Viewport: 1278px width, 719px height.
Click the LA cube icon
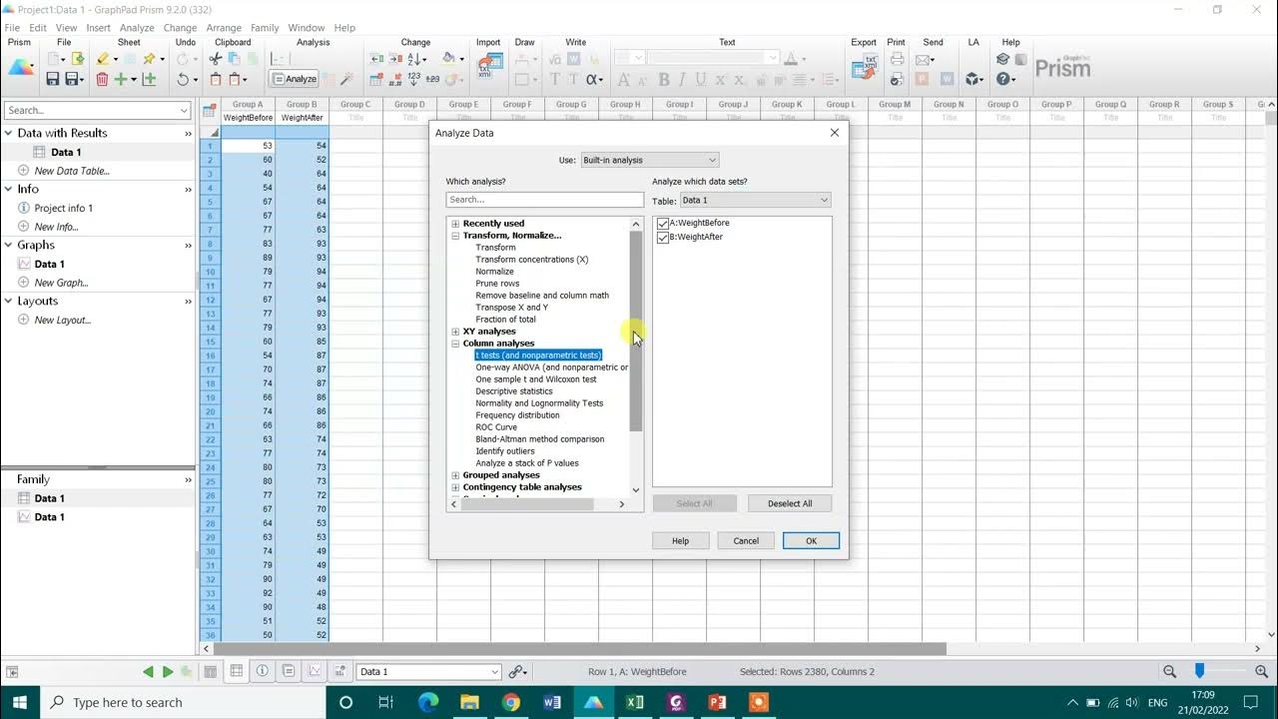tap(972, 79)
